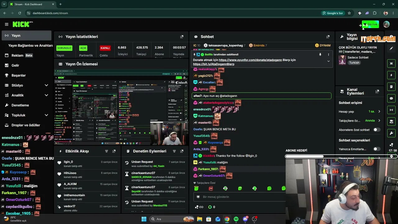398x224 pixels.
Task: Pick the red emote above the message box
Action: click(211, 189)
